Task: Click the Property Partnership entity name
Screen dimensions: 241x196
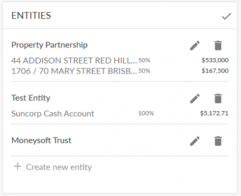Action: [x=50, y=45]
